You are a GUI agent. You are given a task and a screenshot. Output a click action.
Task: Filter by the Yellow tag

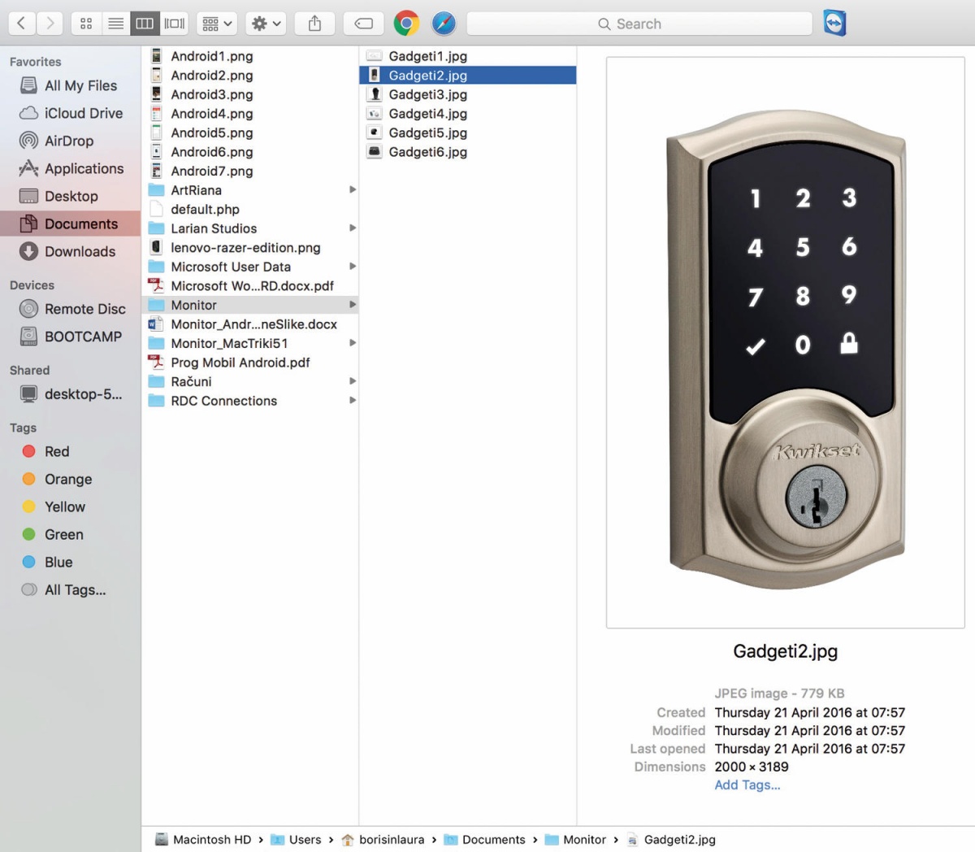tap(70, 506)
